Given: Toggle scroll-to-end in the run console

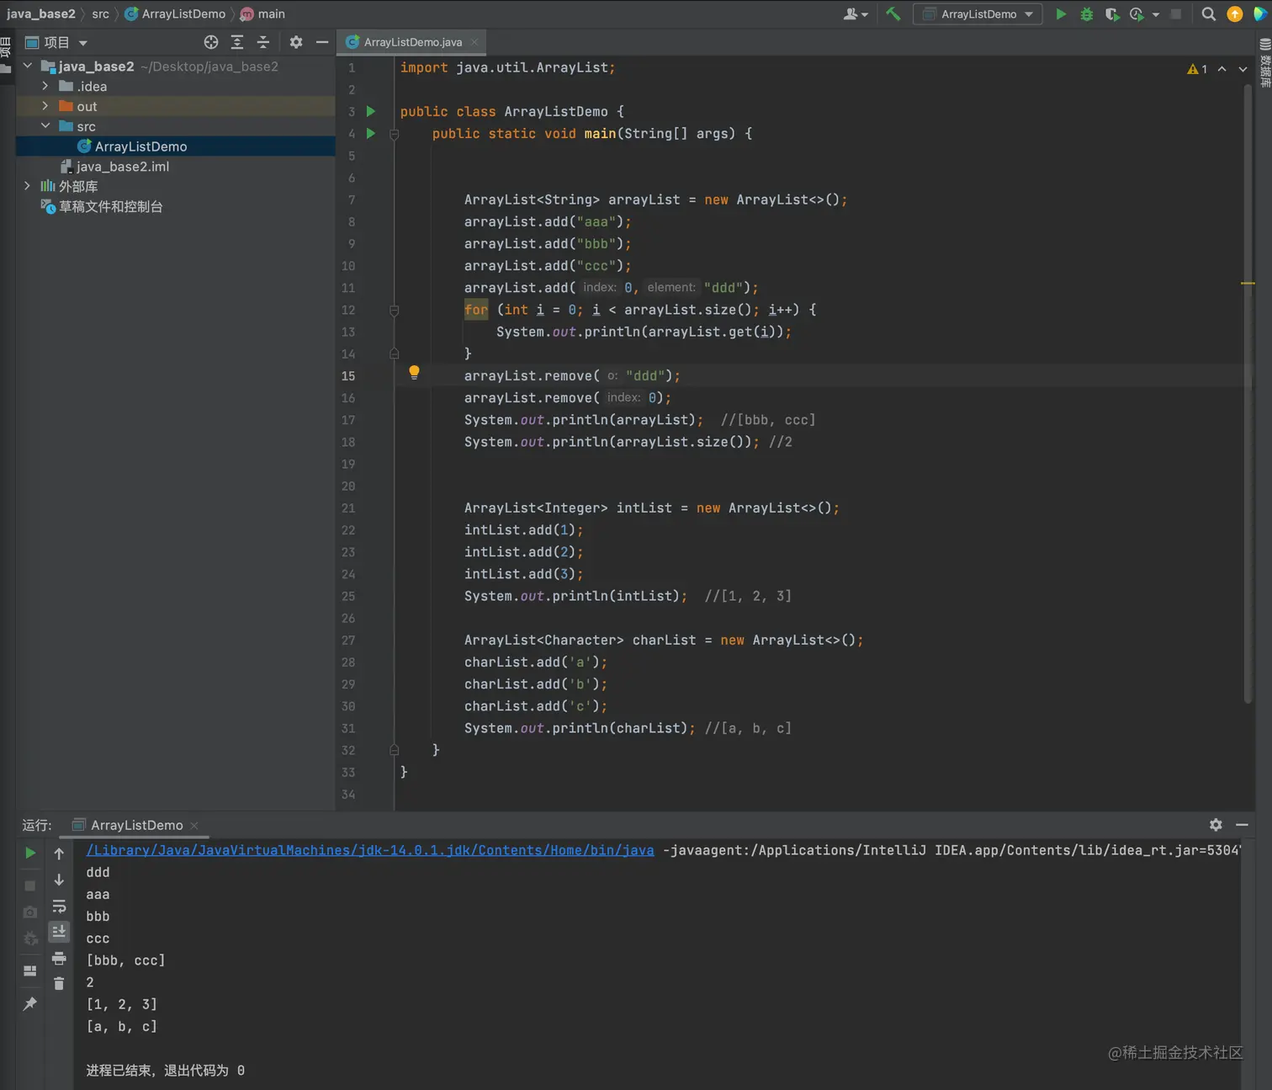Looking at the screenshot, I should 59,932.
